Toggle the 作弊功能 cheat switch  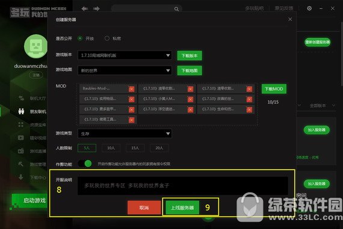[85, 163]
